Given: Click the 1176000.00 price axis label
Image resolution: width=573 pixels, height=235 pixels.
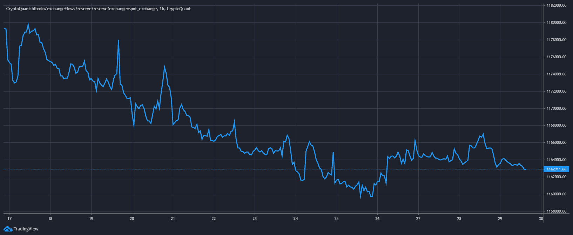Looking at the screenshot, I should 557,57.
